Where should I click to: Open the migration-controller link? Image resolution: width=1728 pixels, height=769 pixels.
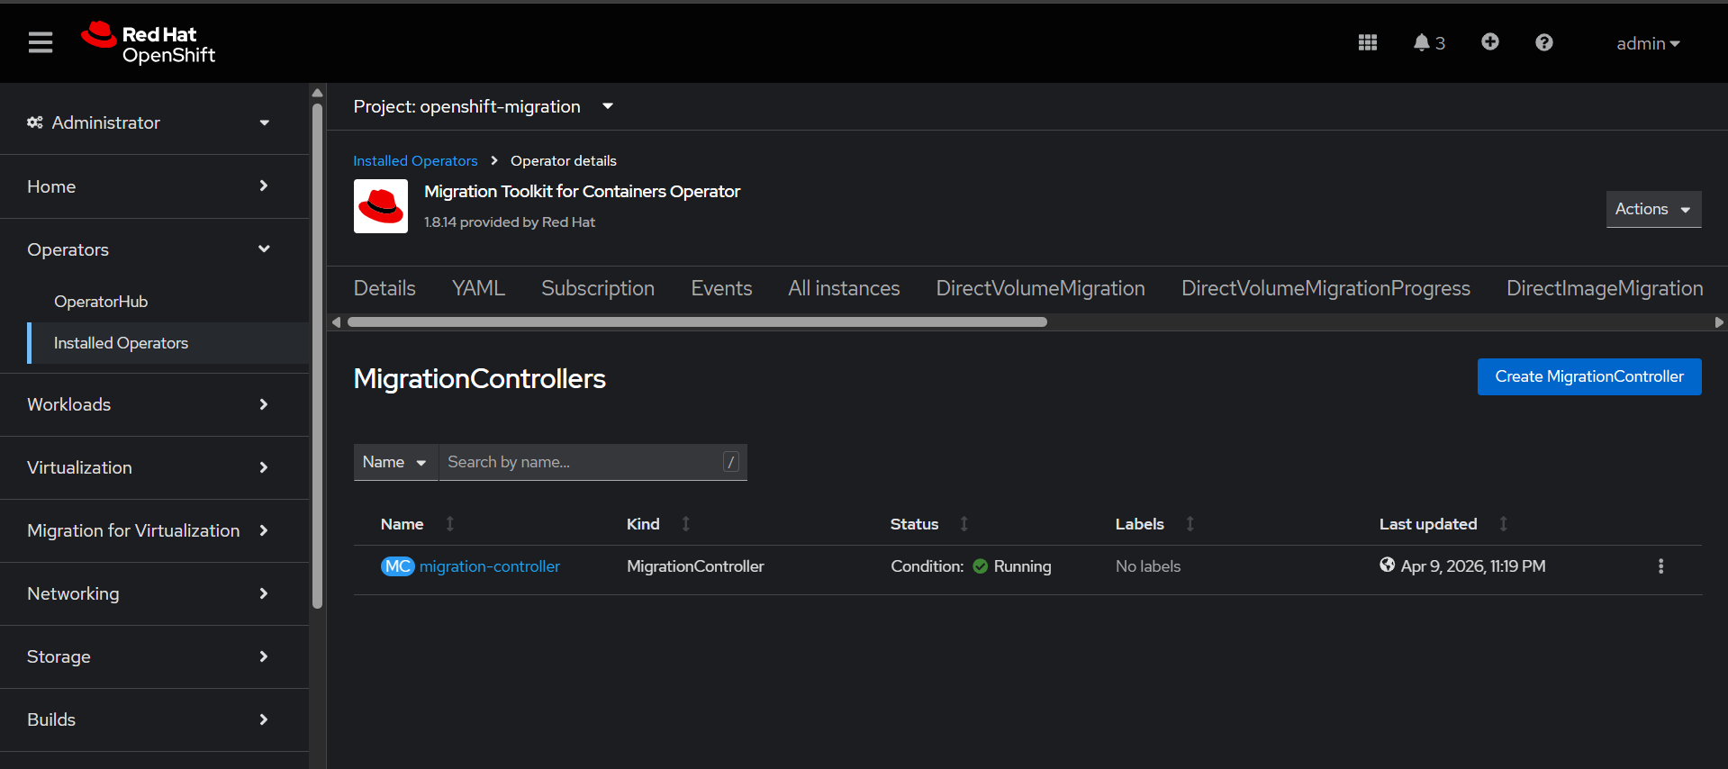pos(489,566)
